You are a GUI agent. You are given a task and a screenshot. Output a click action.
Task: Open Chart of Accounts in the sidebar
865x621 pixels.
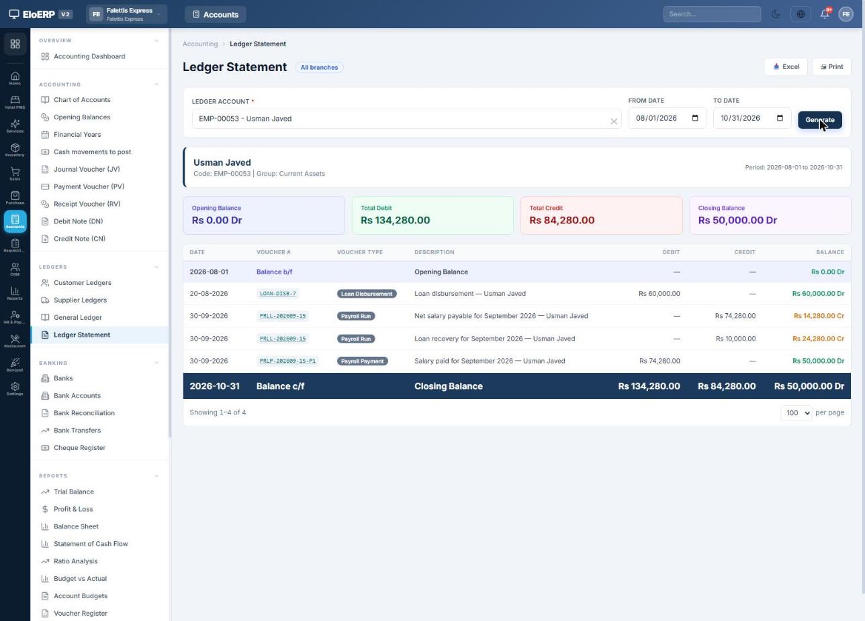(x=99, y=100)
